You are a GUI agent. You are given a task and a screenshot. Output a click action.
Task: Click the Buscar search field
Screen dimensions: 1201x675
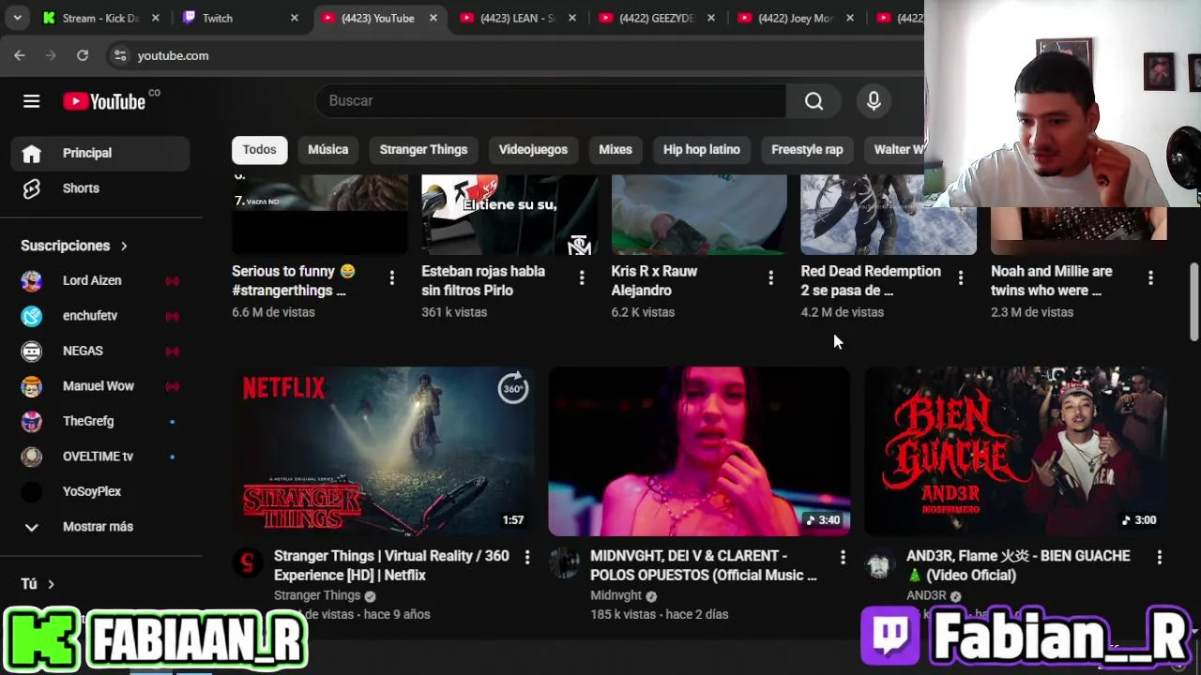point(551,101)
